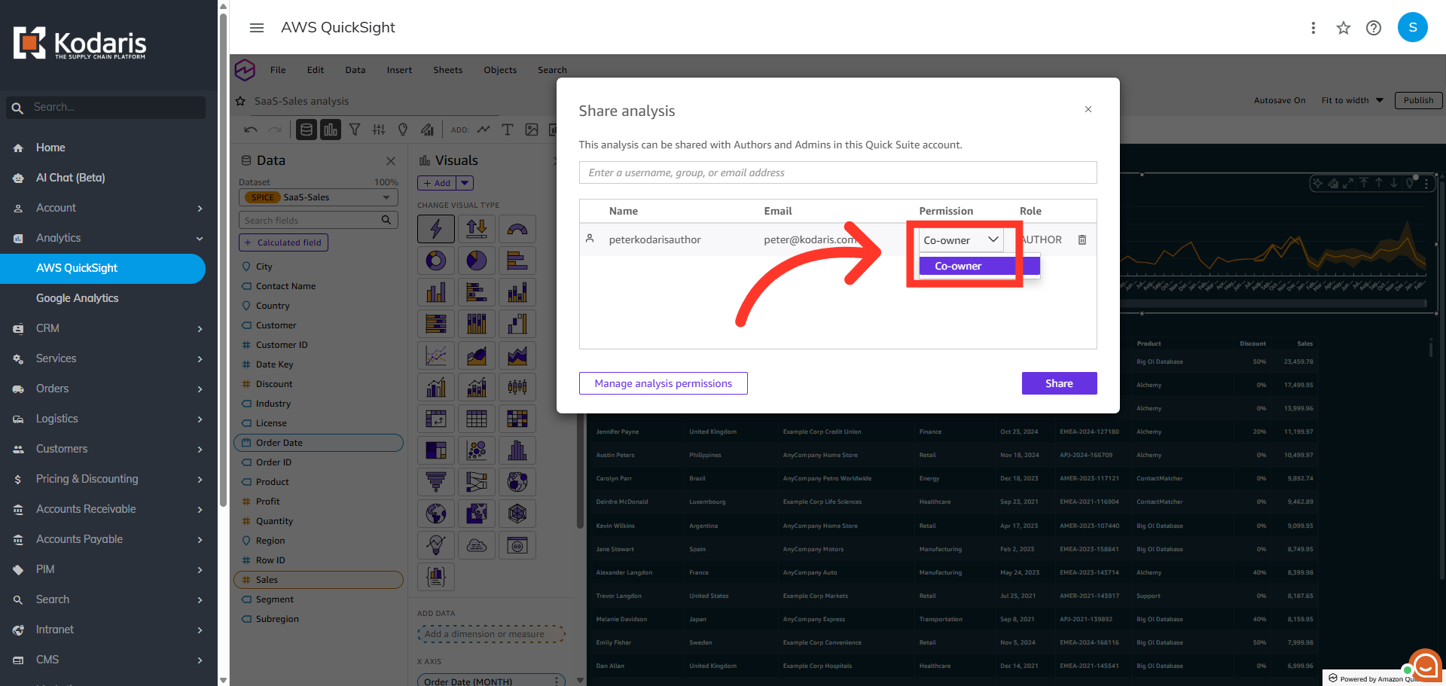Screen dimensions: 1446x686
Task: Open the filter funnel icon in the toolbar
Action: [355, 130]
